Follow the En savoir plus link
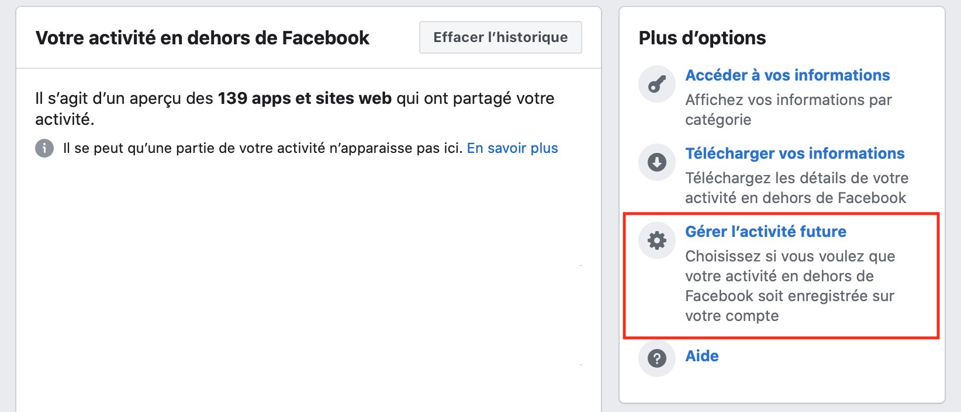Image resolution: width=961 pixels, height=412 pixels. [x=511, y=148]
